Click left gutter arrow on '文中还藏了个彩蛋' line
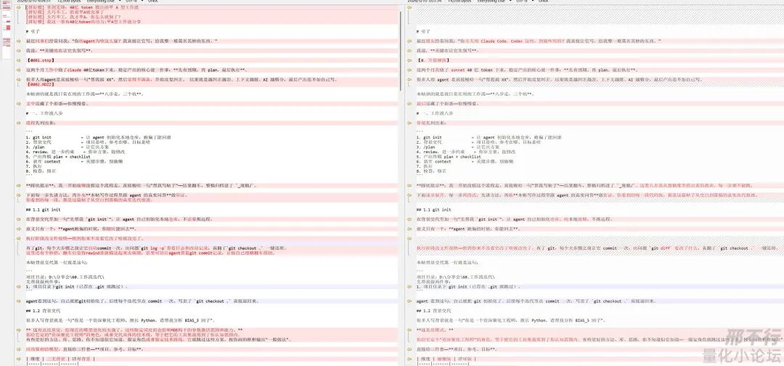Screen dimensions: 784x366 [18, 104]
